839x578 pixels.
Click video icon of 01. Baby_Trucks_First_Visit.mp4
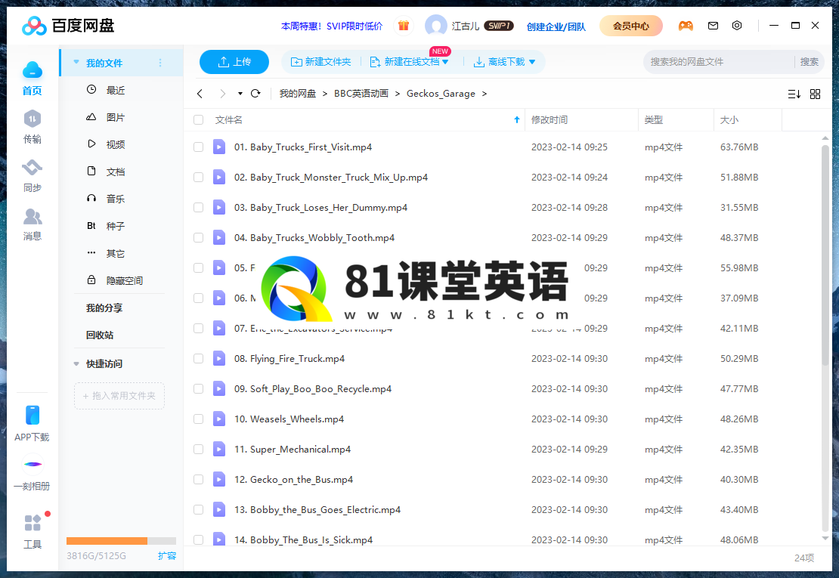pyautogui.click(x=219, y=147)
